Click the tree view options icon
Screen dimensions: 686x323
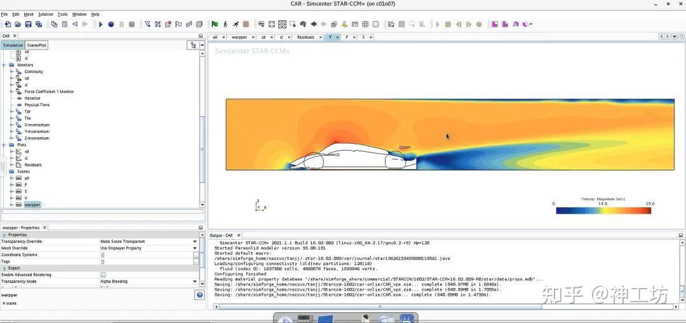pos(193,45)
